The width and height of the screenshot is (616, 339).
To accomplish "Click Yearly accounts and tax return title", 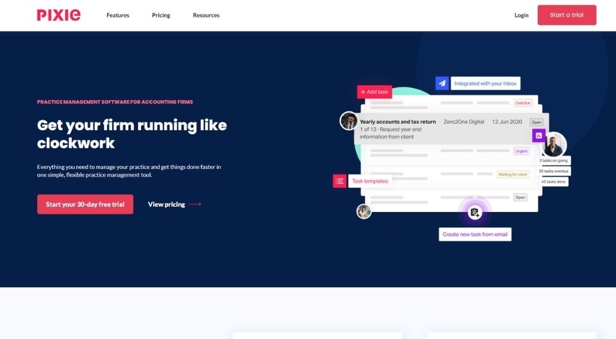I will [x=397, y=122].
